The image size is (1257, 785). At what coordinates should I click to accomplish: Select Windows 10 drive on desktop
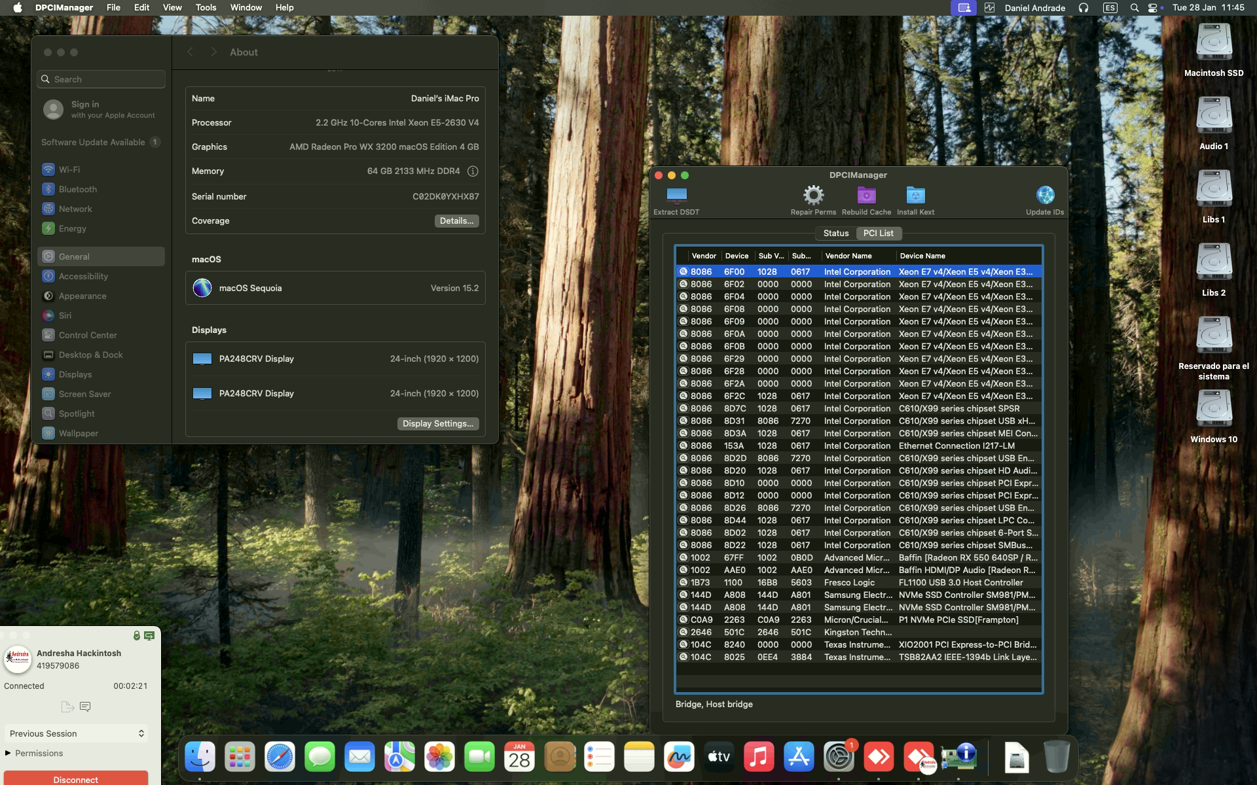point(1214,417)
